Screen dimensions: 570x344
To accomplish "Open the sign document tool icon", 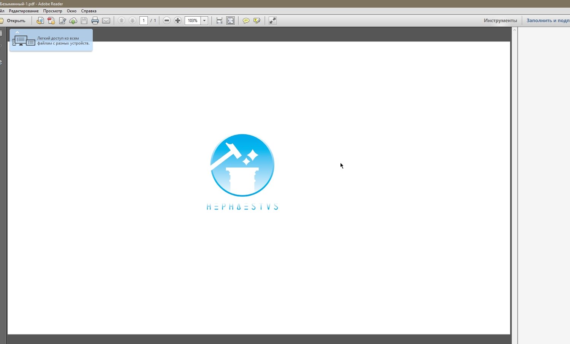I will pos(62,21).
